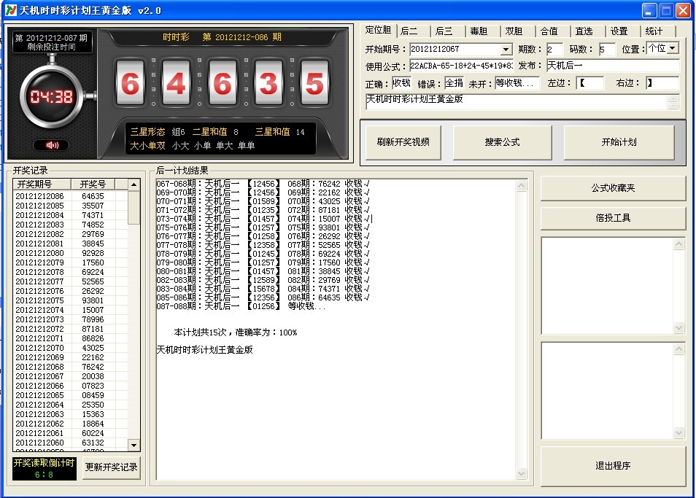696x498 pixels.
Task: Click the 搜索公式 button
Action: 502,142
